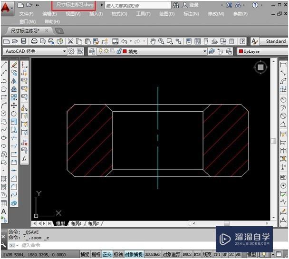Select the Multiline Text A tool

pos(4,211)
